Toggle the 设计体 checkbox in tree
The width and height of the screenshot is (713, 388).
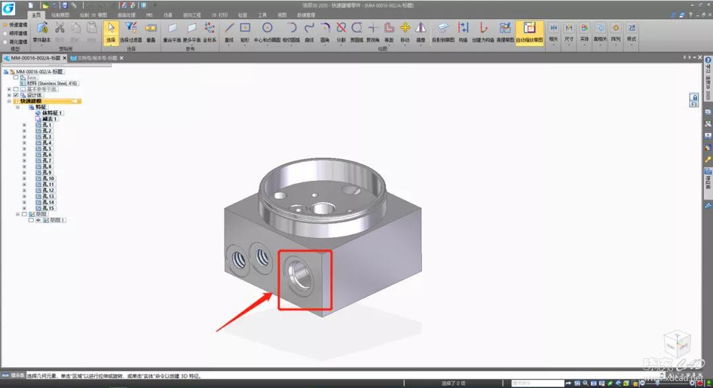16,95
